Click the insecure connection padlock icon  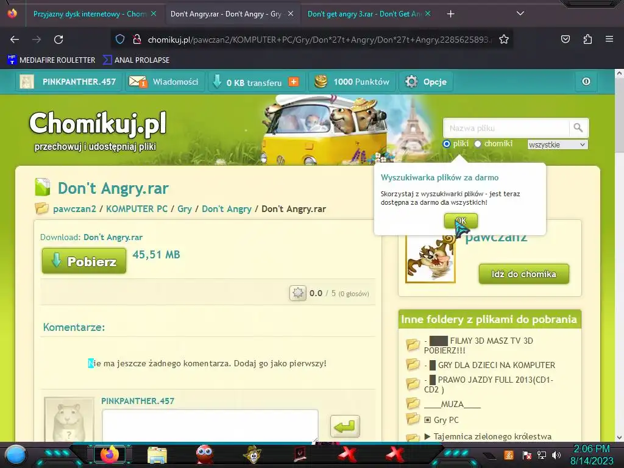pyautogui.click(x=137, y=40)
